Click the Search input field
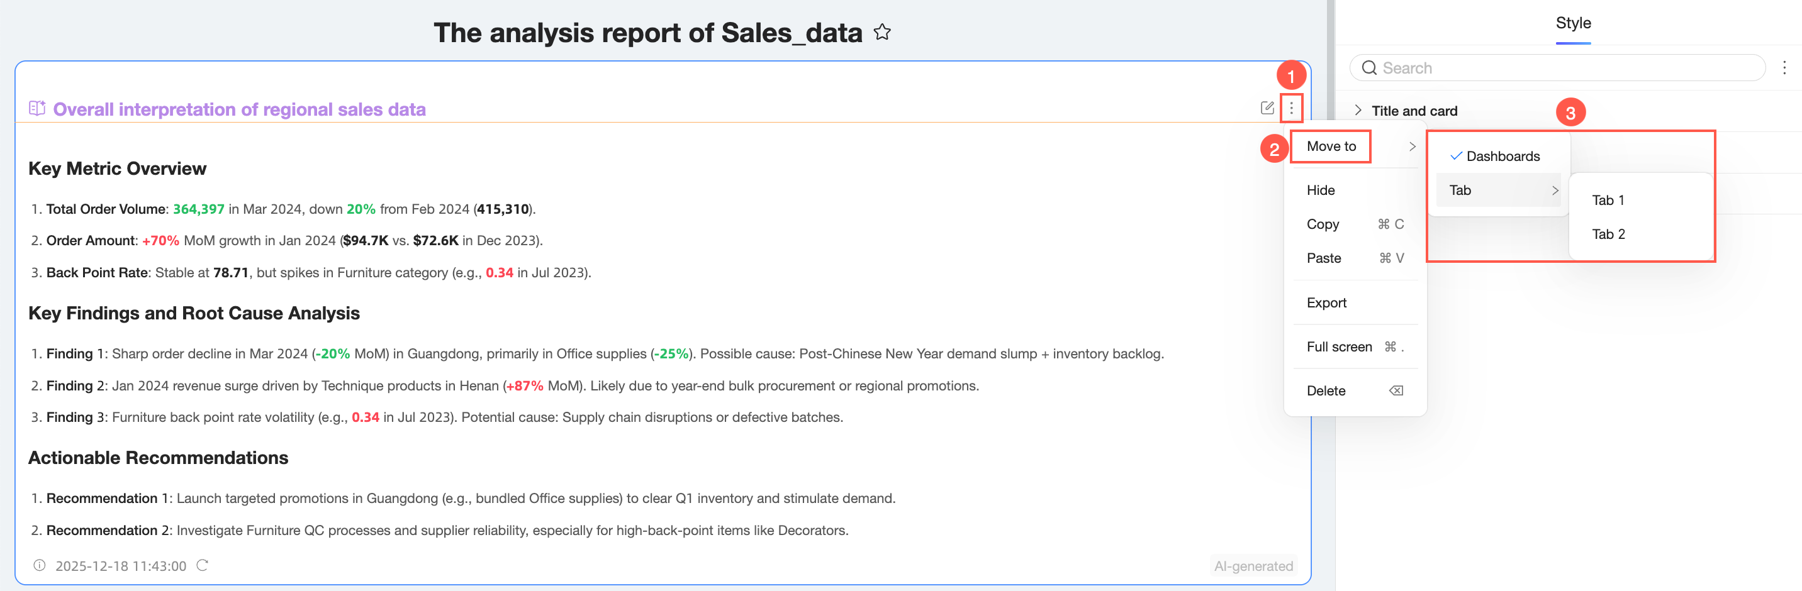Viewport: 1802px width, 591px height. pyautogui.click(x=1567, y=68)
